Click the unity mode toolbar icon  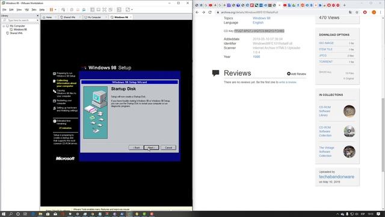[x=111, y=10]
